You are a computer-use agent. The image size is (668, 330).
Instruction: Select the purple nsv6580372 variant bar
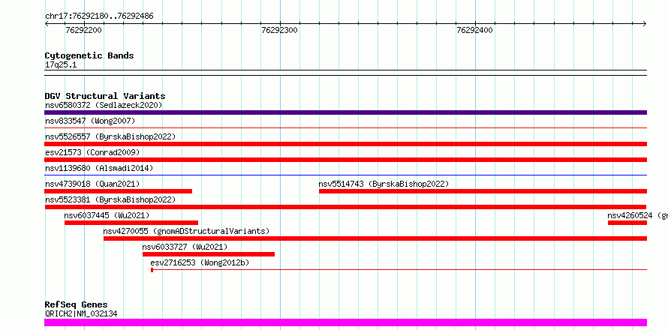click(345, 112)
